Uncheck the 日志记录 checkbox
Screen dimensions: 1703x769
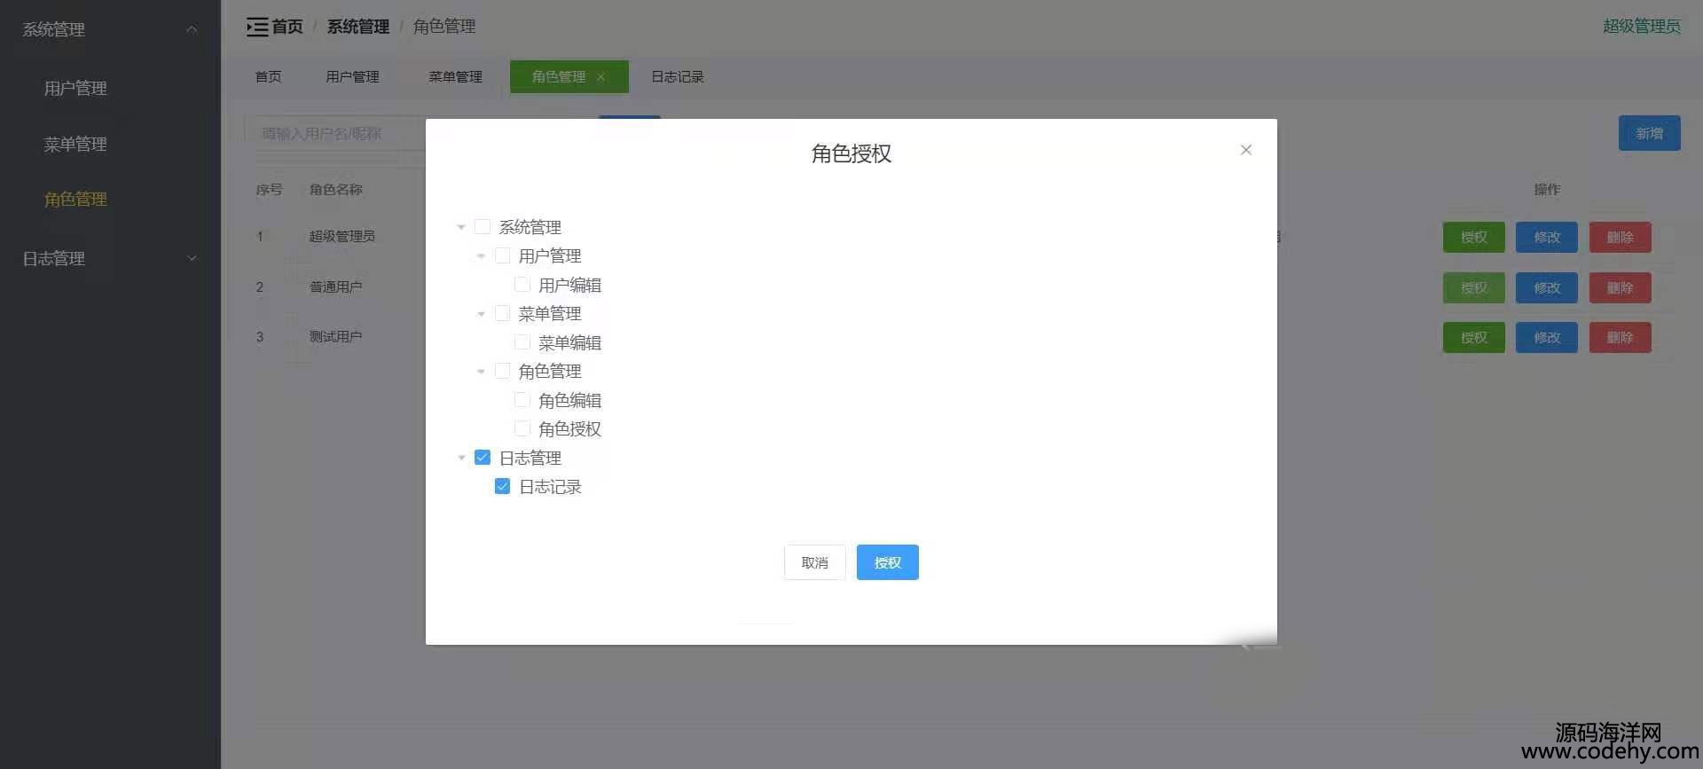502,486
